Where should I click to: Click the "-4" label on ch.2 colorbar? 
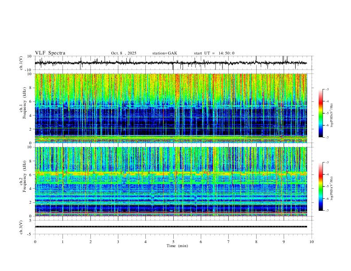[x=327, y=174]
